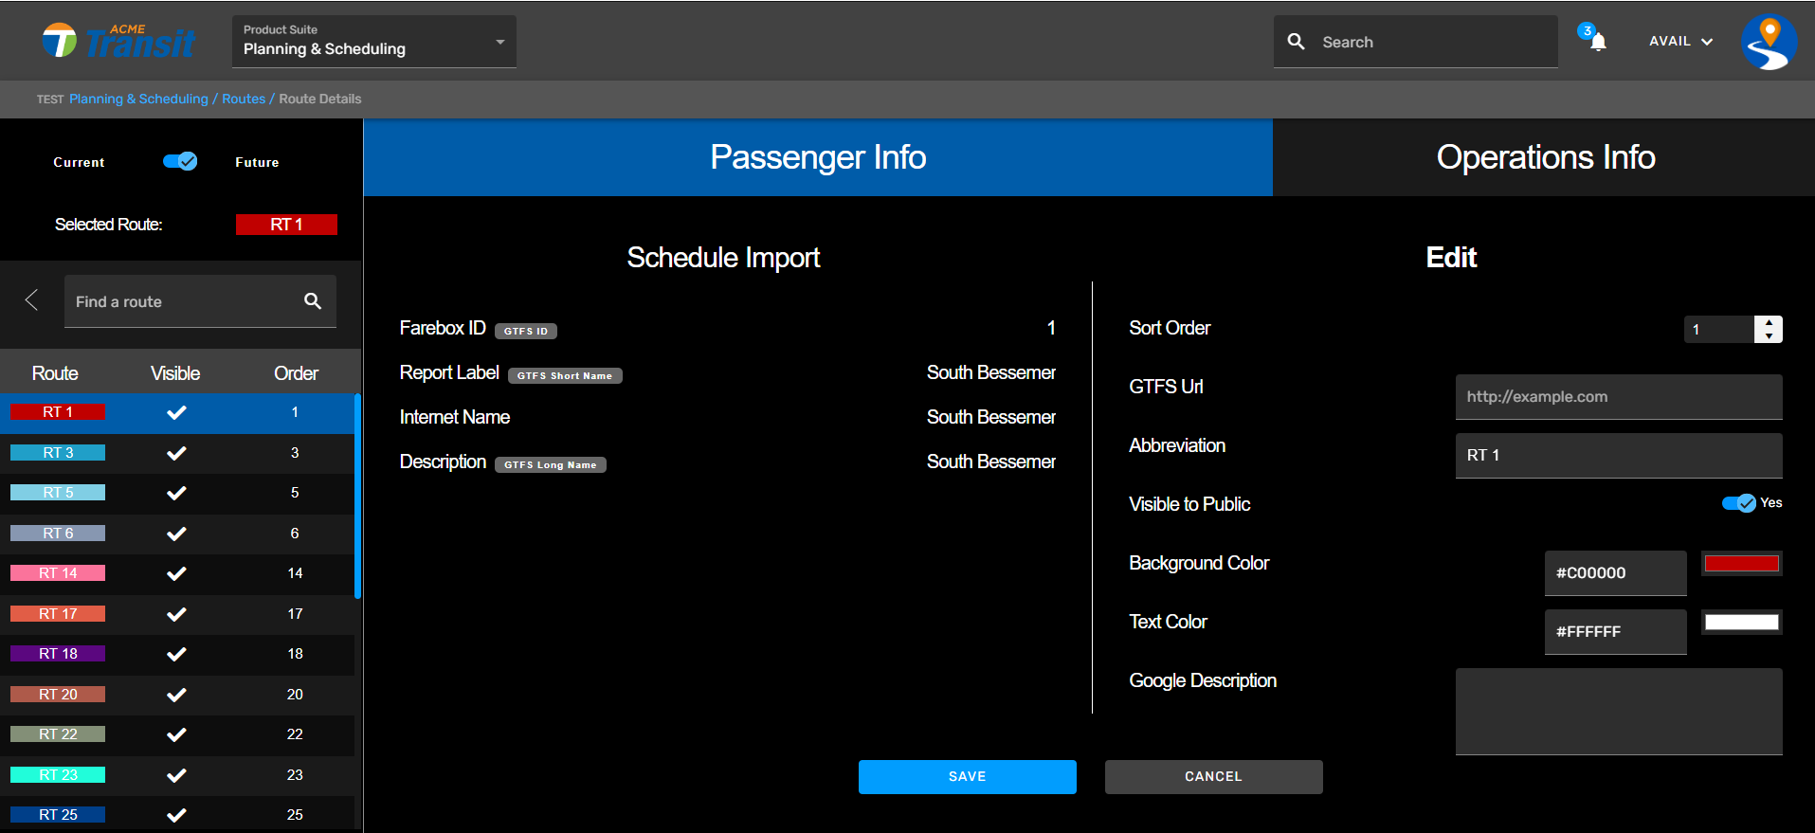Turn off Visible to Public toggle

(1738, 503)
